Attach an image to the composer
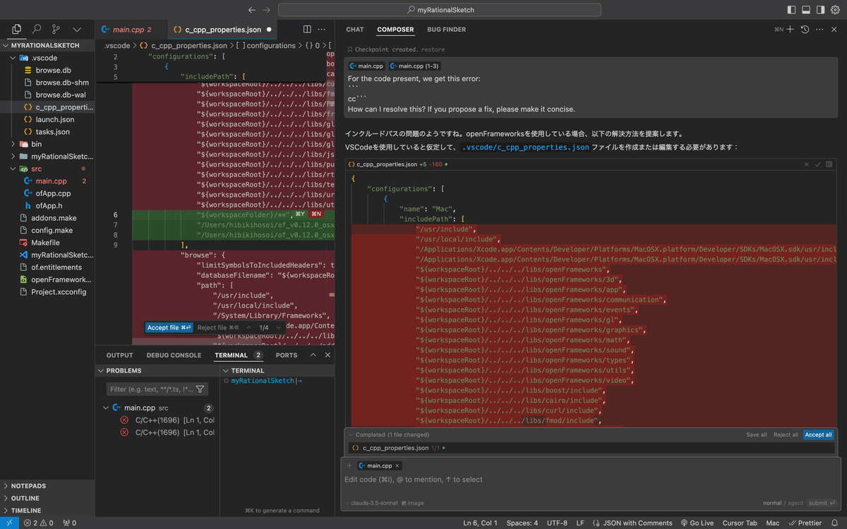The width and height of the screenshot is (847, 529). pos(412,503)
